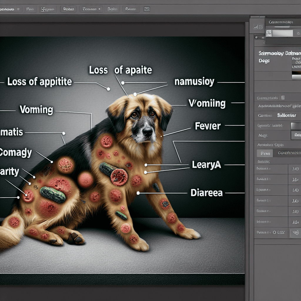Click the square icon beside the brush icon
Image resolution: width=301 pixels, height=301 pixels.
click(x=261, y=27)
